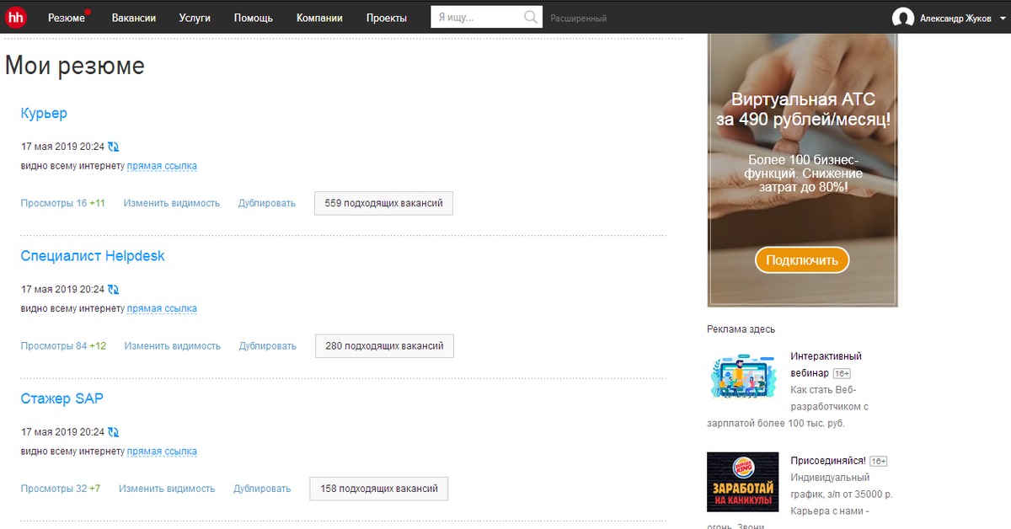Click the user avatar icon
This screenshot has height=529, width=1011.
[x=903, y=18]
